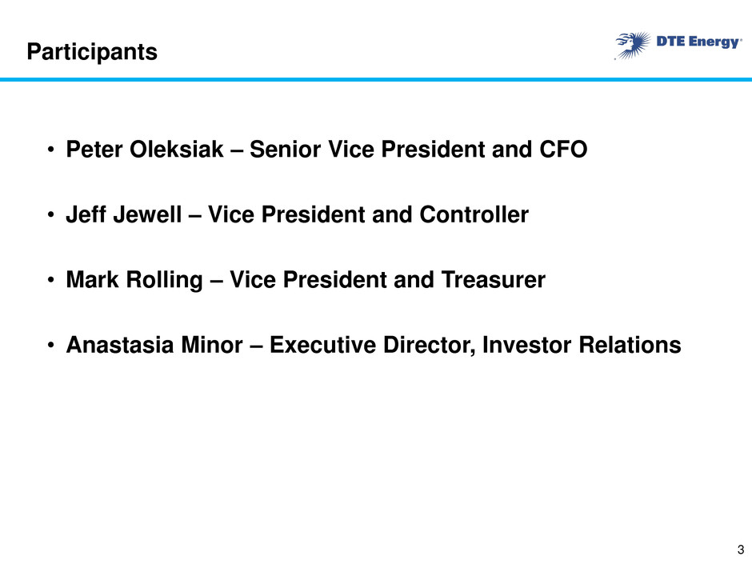Click bullet point before Anastasia Minor
752x564 pixels.
51,346
